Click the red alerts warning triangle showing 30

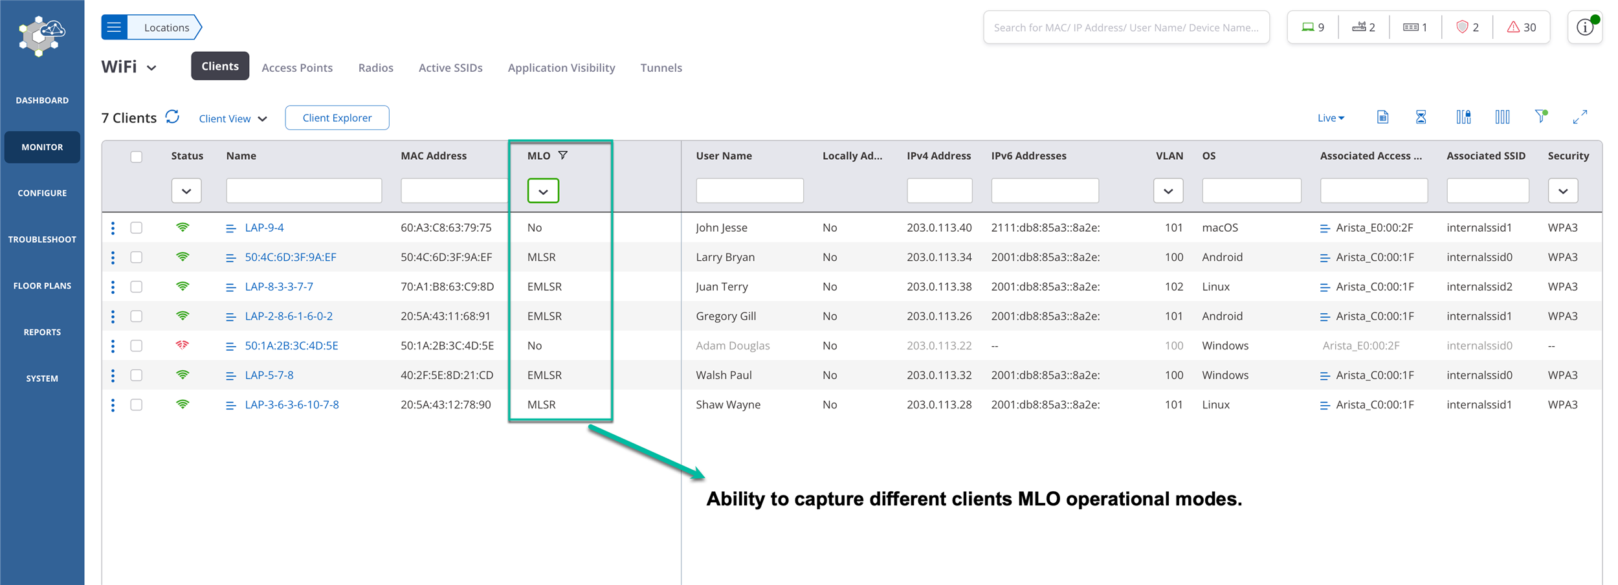[1521, 27]
